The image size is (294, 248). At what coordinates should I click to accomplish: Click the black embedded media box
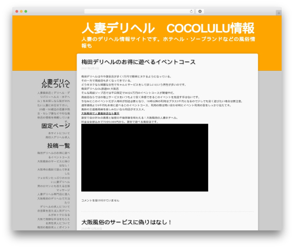coord(145,158)
